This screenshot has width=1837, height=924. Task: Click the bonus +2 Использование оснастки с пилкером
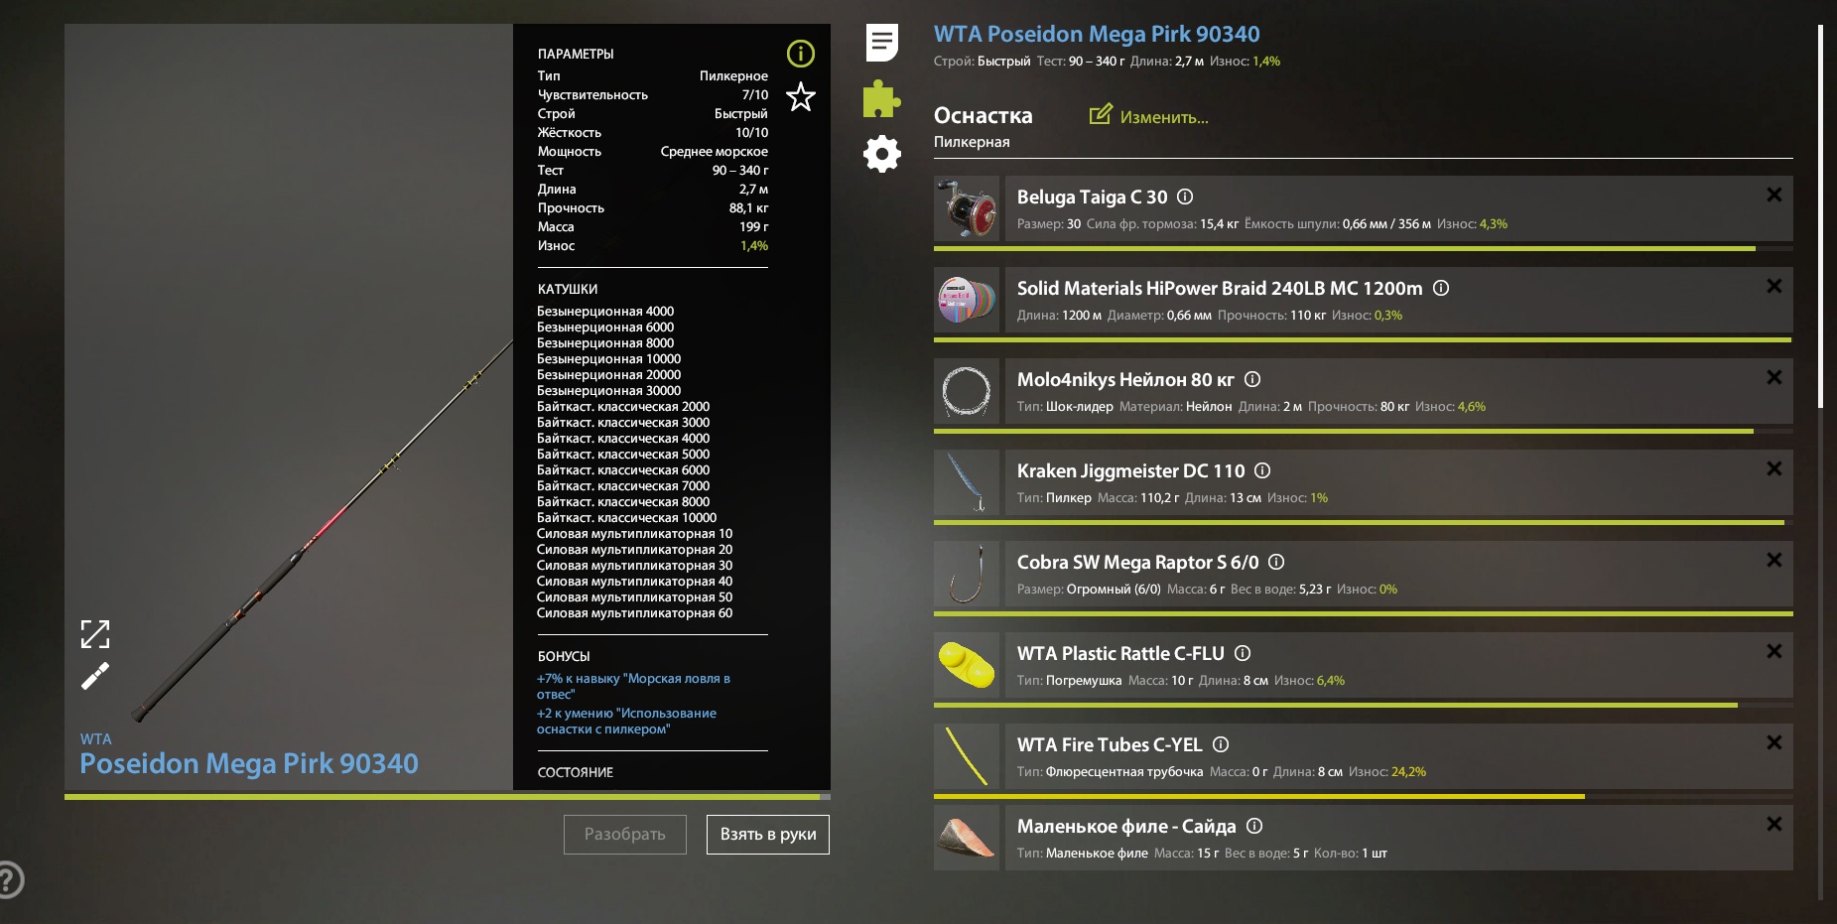[626, 721]
